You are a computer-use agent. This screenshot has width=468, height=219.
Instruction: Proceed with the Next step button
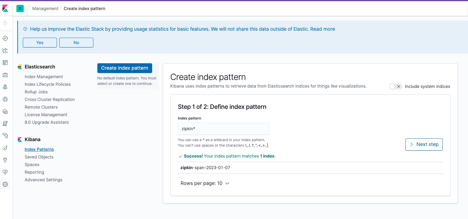coord(424,144)
